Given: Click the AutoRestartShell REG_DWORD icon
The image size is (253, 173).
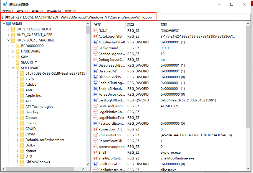Looking at the screenshot, I should 96,42.
